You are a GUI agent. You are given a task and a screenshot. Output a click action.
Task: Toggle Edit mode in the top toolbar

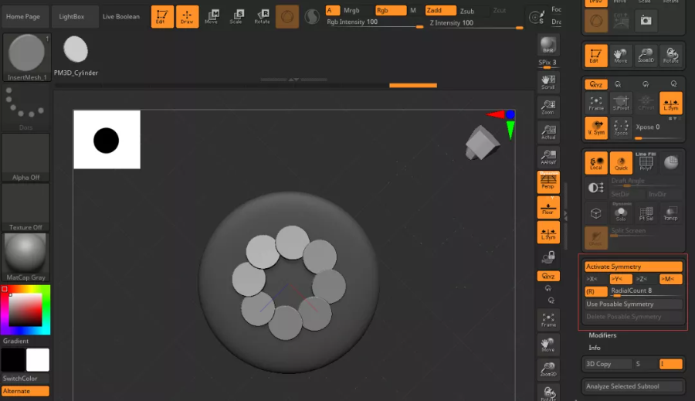162,17
